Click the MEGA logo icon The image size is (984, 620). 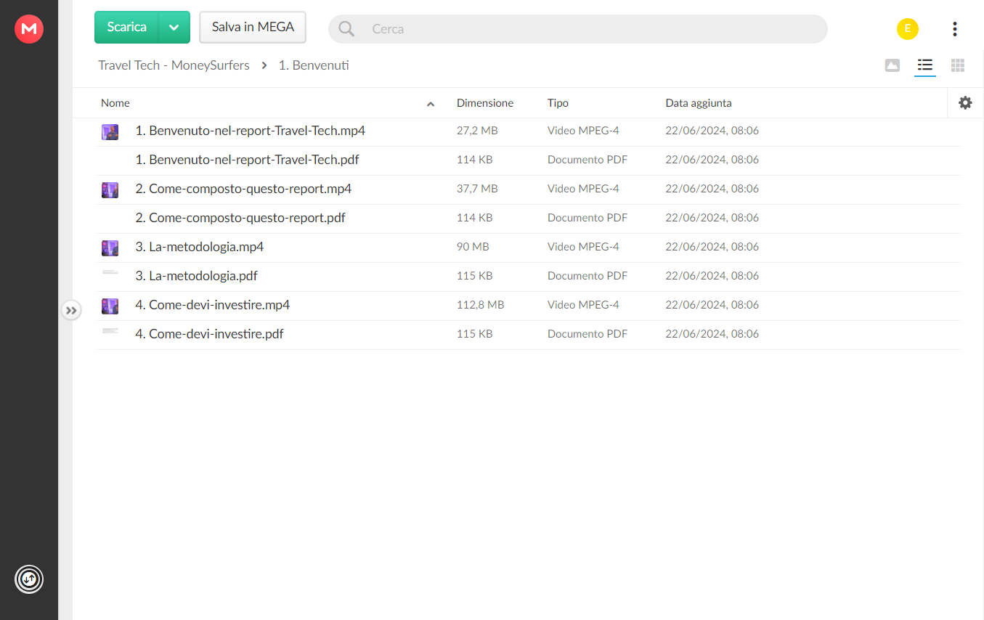tap(29, 29)
